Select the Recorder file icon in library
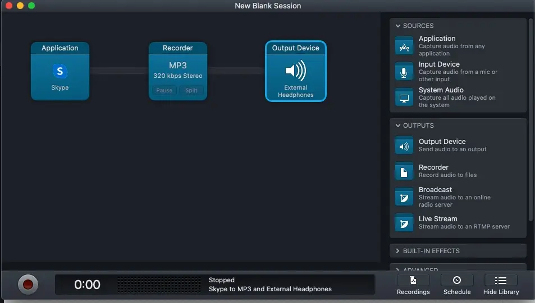 (x=404, y=171)
